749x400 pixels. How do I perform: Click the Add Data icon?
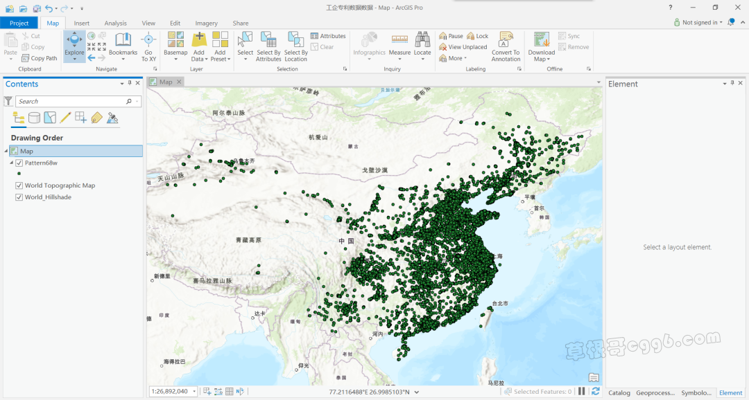pyautogui.click(x=199, y=42)
